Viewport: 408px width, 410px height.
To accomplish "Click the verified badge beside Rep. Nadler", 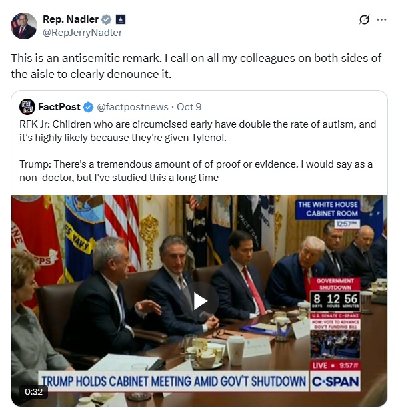I will point(106,19).
